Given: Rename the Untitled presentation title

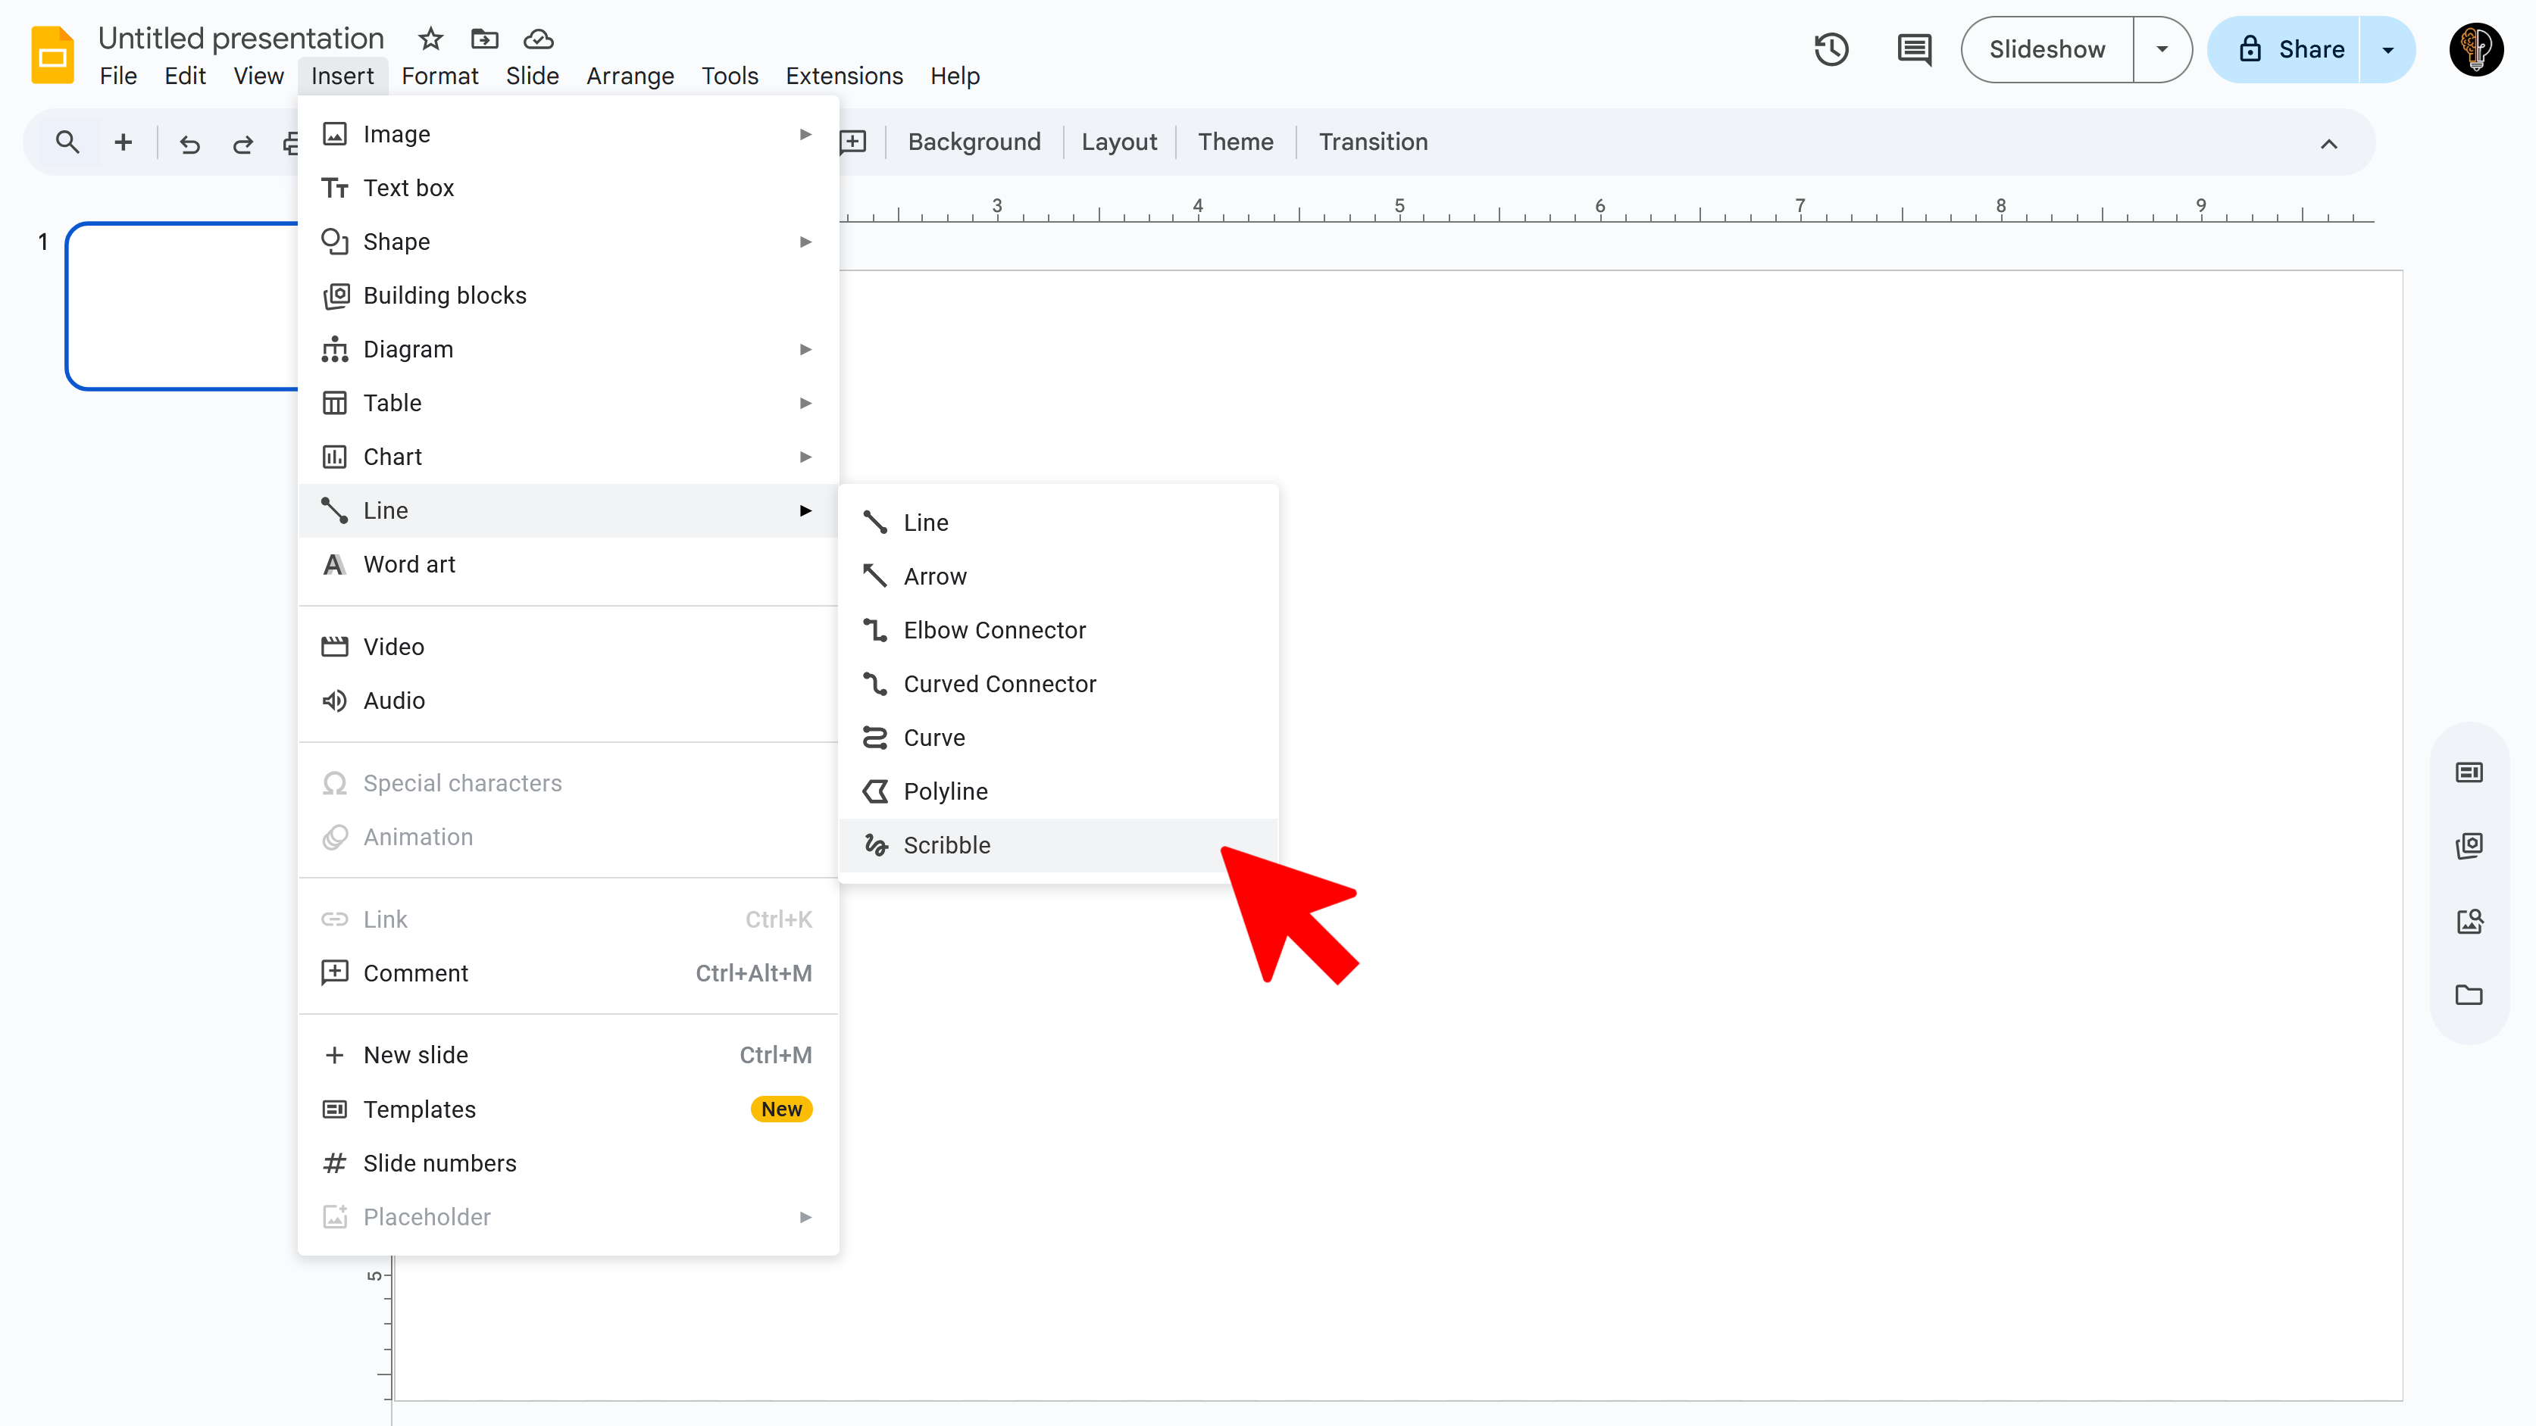Looking at the screenshot, I should click(x=241, y=39).
